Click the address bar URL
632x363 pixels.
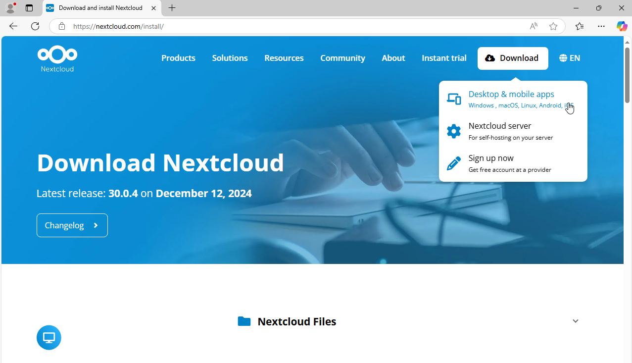pyautogui.click(x=118, y=26)
